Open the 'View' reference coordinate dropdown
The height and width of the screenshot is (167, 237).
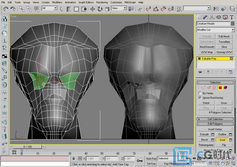click(125, 8)
